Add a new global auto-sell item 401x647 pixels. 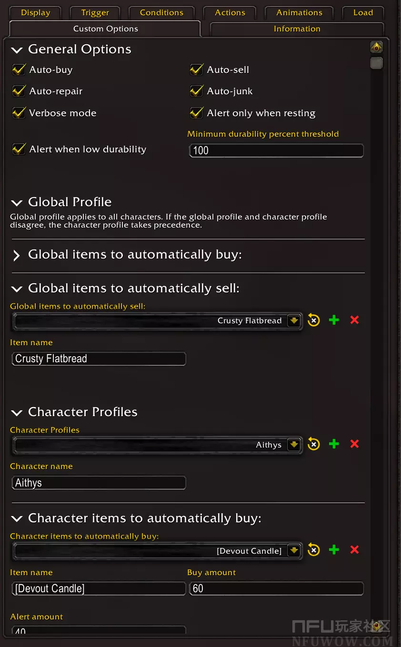coord(334,320)
